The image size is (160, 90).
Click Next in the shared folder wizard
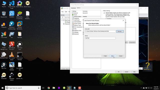113,56
